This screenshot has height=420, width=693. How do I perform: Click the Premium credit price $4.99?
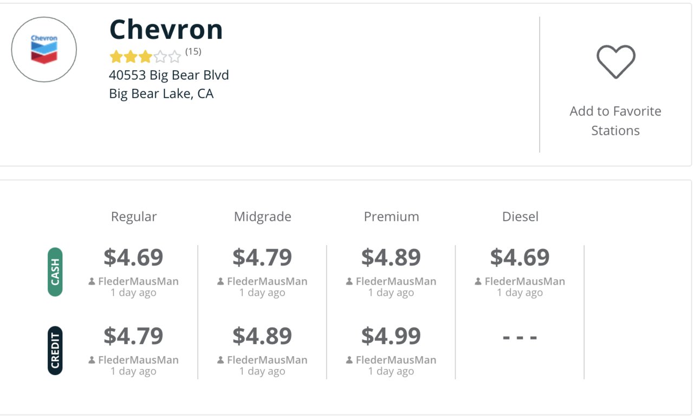[391, 336]
